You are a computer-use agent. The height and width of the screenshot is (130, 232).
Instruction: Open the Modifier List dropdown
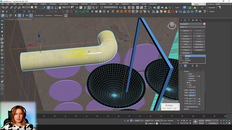pyautogui.click(x=192, y=27)
